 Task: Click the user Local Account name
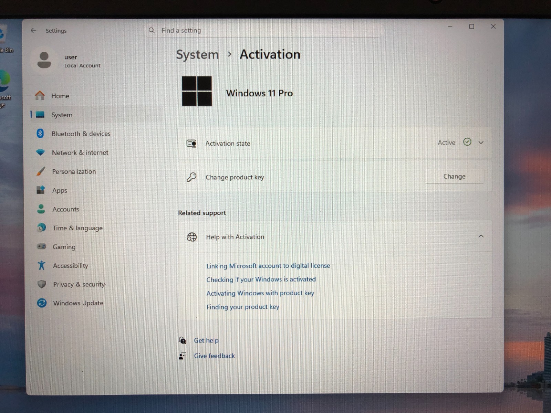click(82, 61)
